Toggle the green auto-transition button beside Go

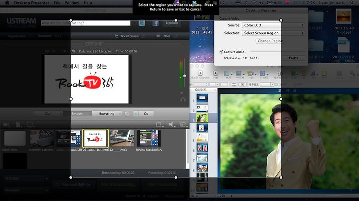pos(136,113)
